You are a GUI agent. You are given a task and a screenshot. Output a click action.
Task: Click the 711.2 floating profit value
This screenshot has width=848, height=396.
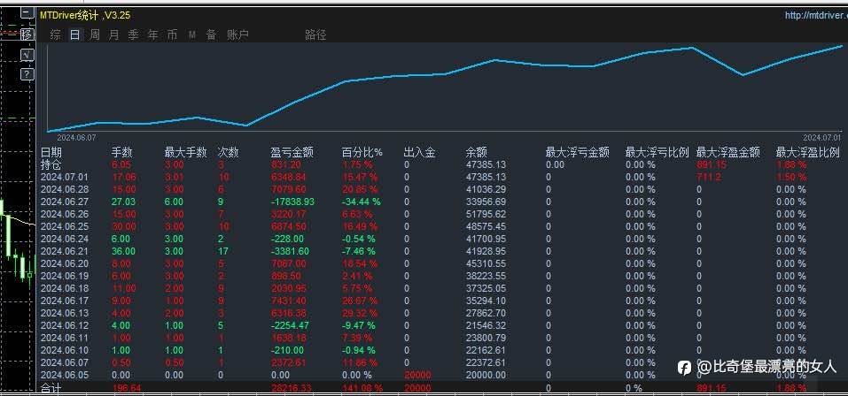coord(709,177)
